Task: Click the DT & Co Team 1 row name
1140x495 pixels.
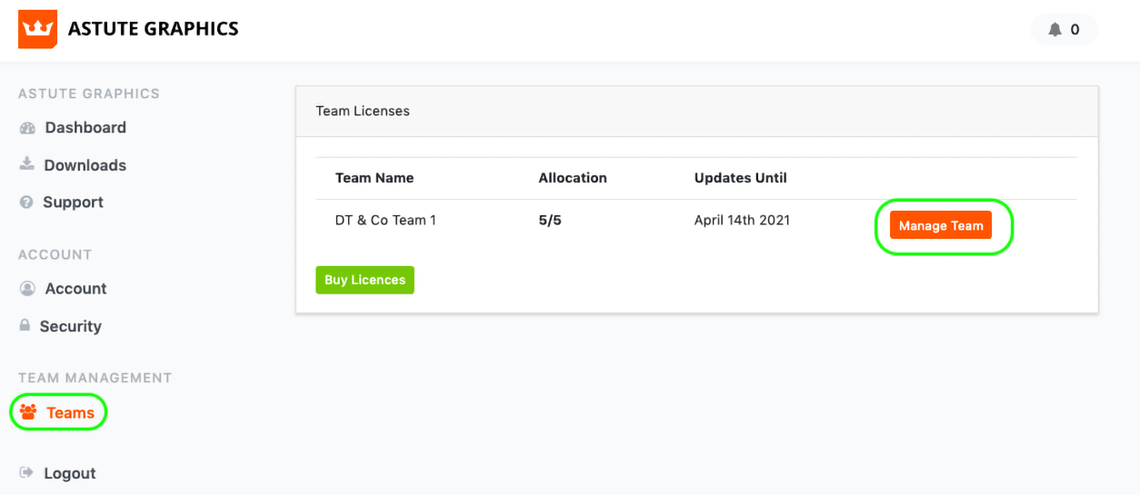Action: (x=385, y=220)
